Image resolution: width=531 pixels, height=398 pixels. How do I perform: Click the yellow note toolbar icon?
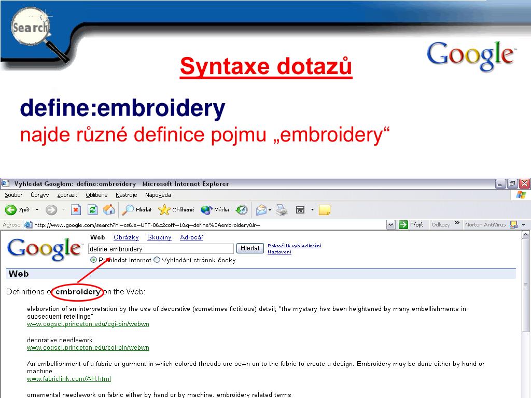(x=325, y=210)
